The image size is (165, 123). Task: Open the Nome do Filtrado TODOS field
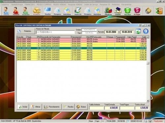tap(55, 32)
